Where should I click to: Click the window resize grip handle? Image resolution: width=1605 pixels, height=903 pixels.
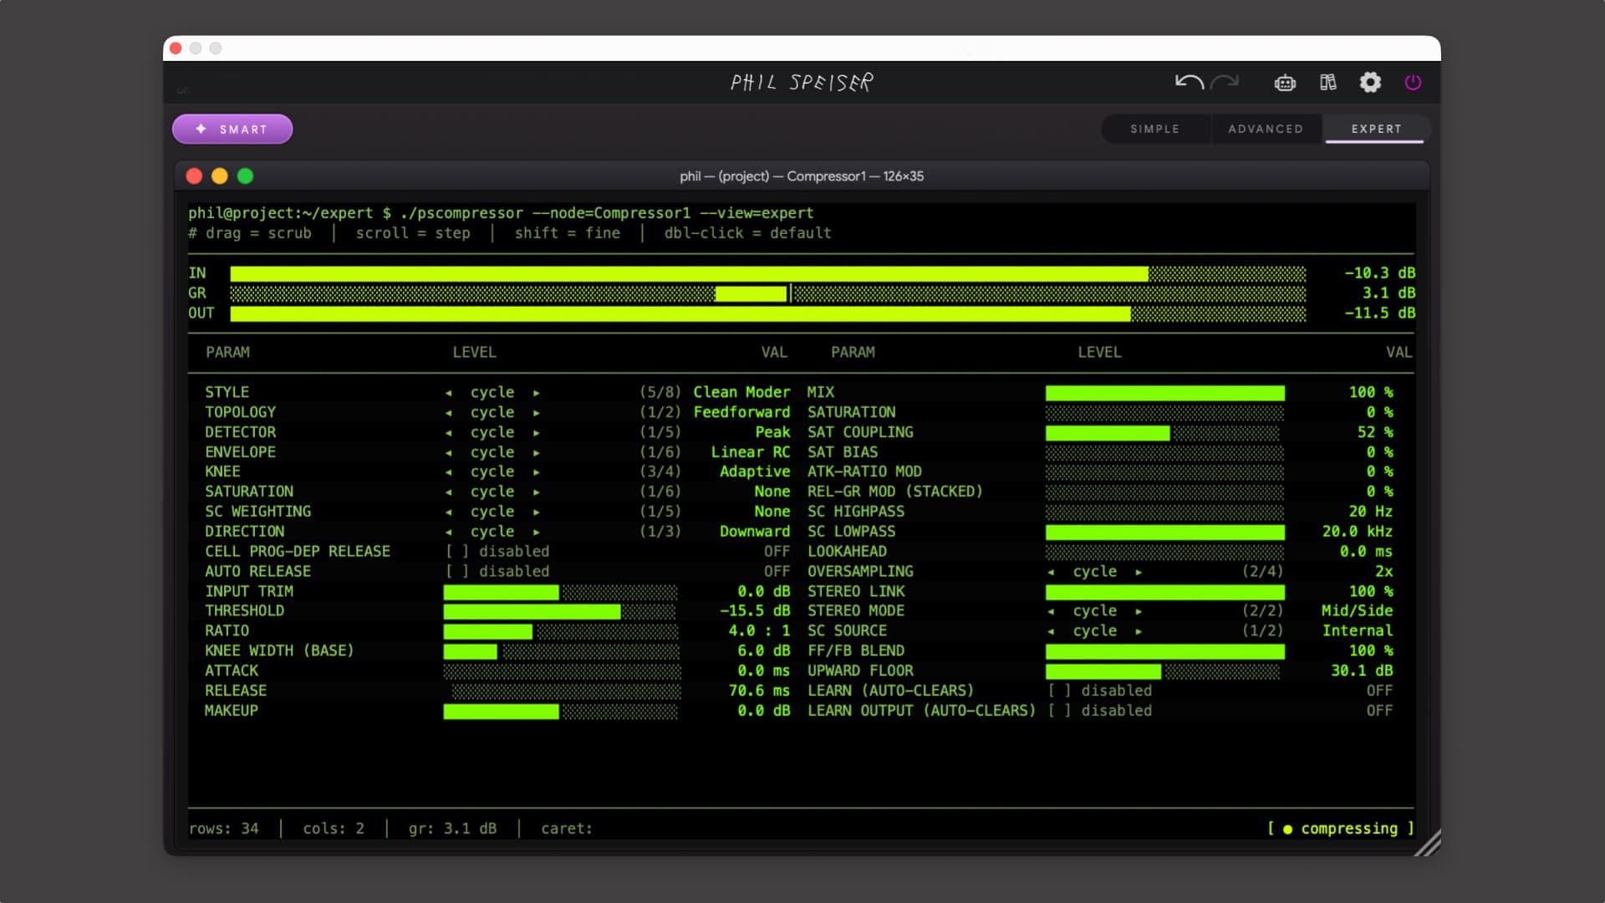tap(1428, 843)
